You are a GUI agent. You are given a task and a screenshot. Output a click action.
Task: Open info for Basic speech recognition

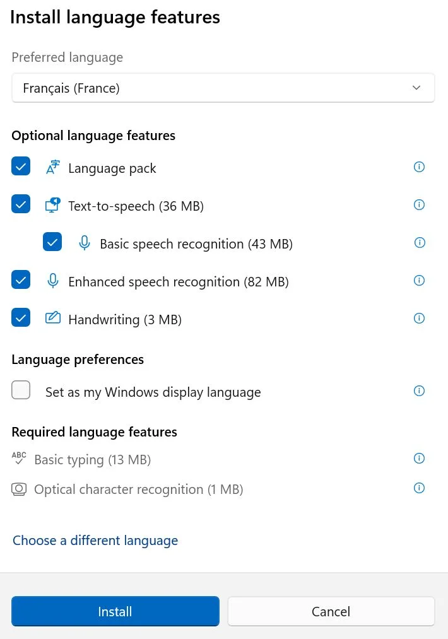pyautogui.click(x=420, y=242)
